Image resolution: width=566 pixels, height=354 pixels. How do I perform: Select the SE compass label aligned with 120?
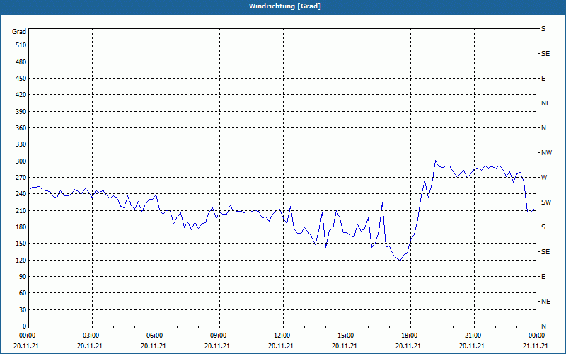pyautogui.click(x=545, y=252)
